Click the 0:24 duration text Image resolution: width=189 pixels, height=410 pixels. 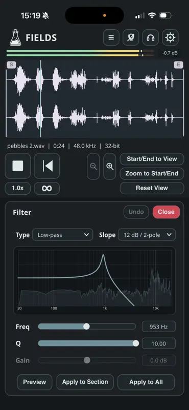59,146
